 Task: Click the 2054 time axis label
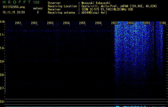click(x=66, y=23)
